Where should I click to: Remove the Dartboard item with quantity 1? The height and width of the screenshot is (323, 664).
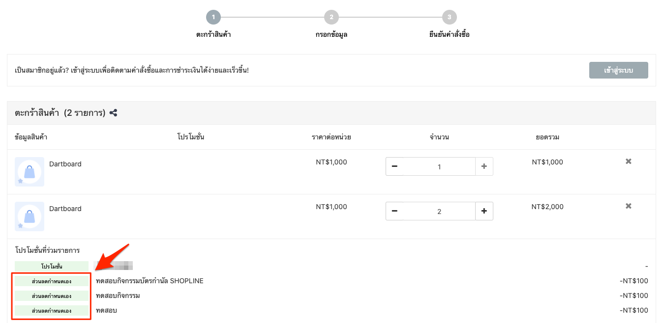(x=628, y=161)
